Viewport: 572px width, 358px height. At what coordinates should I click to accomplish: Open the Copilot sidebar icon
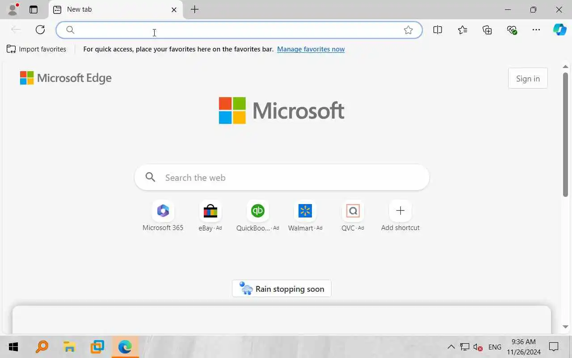pyautogui.click(x=560, y=30)
